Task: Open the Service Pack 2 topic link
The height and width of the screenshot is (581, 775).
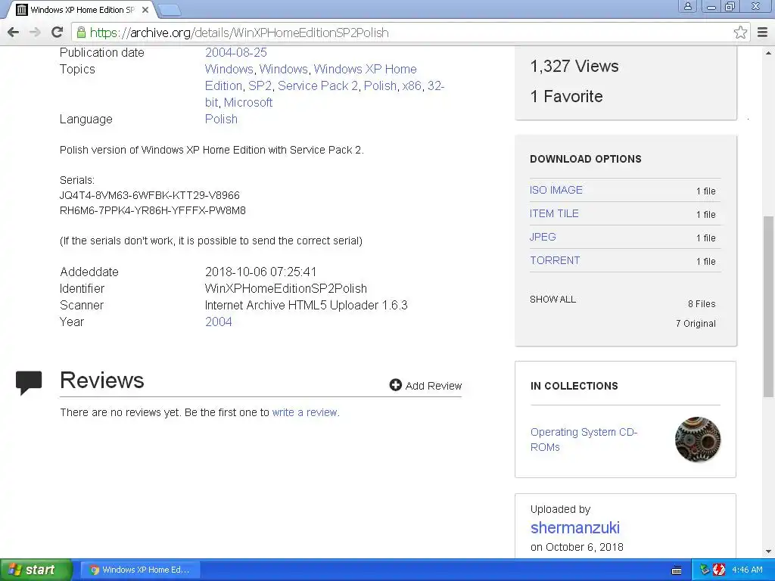Action: (318, 86)
